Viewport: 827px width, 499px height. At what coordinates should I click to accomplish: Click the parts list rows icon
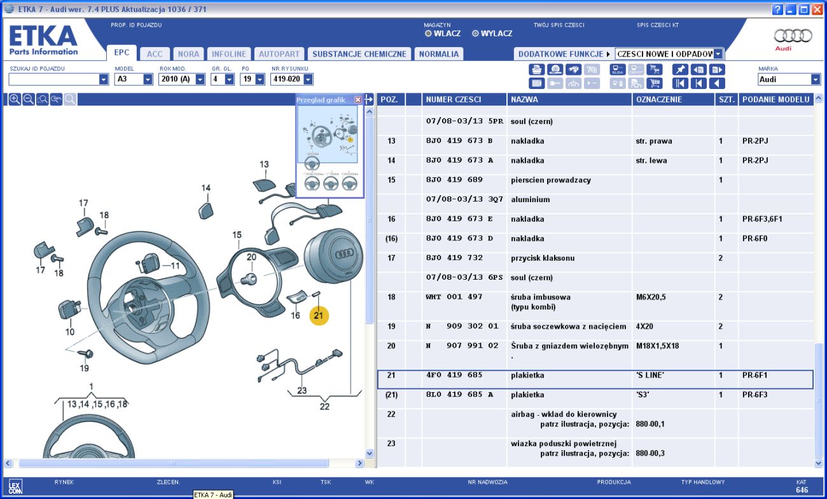click(537, 83)
